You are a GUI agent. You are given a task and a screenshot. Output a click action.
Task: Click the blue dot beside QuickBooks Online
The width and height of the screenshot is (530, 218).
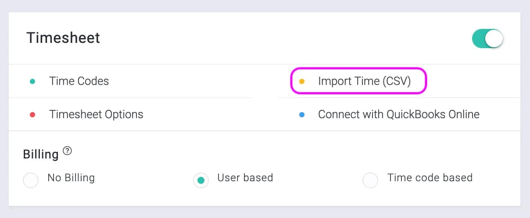[x=301, y=115]
